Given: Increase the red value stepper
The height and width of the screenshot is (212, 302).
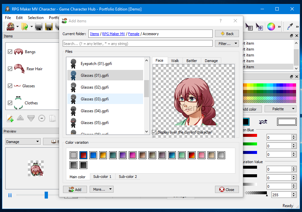Looking at the screenshot, I should point(294,136).
